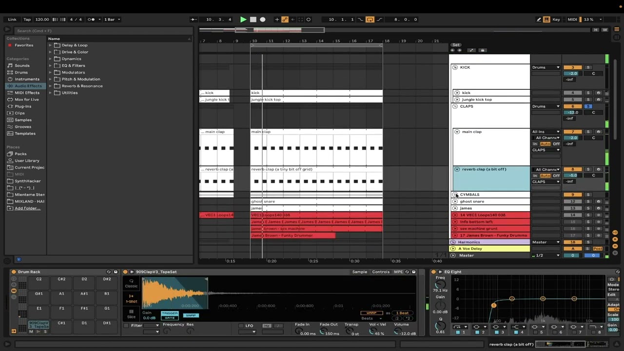
Task: Click the Arrangement Record button
Action: coord(263,19)
